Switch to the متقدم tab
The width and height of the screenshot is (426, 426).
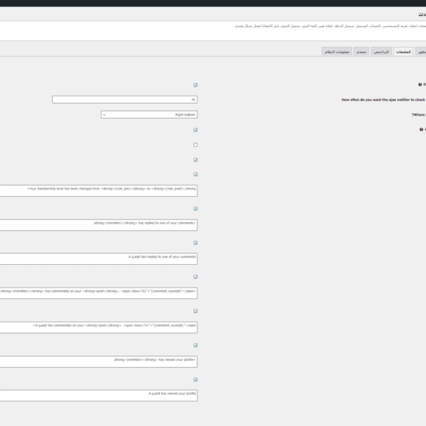(361, 52)
